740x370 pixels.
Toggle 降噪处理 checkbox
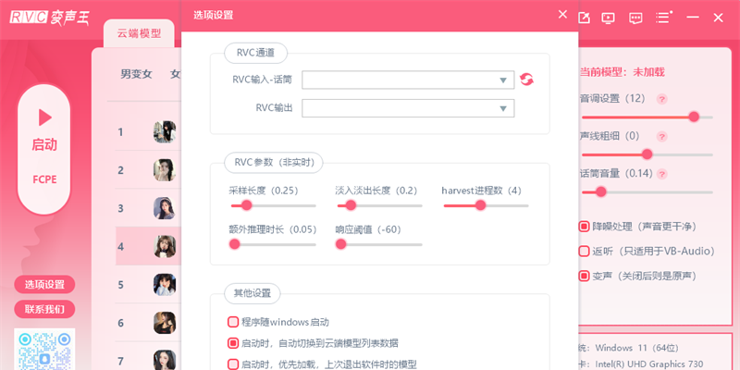point(585,226)
